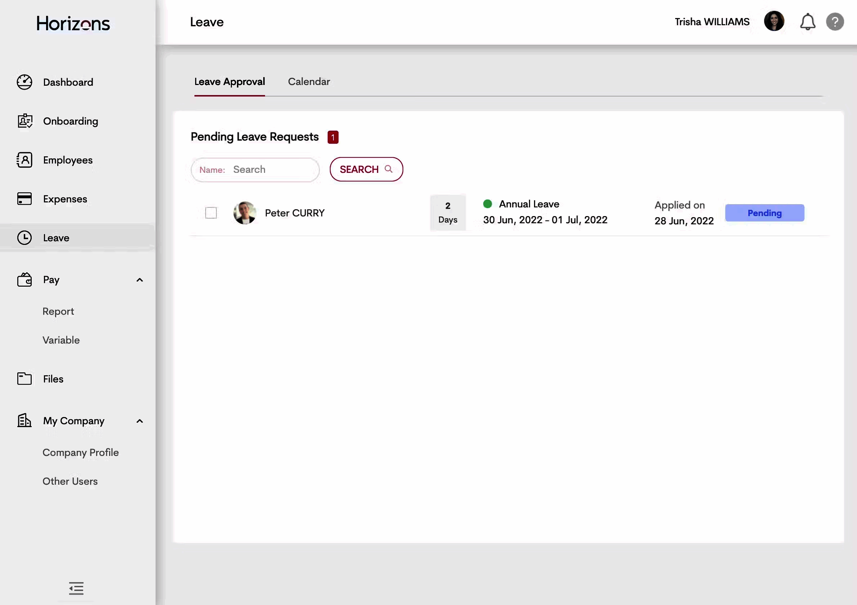
Task: Collapse the My Company submenu chevron
Action: coord(140,421)
